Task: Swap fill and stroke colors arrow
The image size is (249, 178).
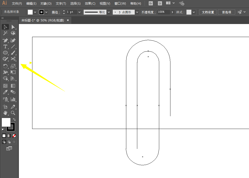Action: 14,120
